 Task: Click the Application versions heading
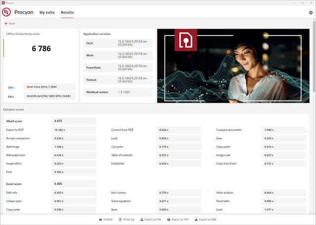click(97, 34)
